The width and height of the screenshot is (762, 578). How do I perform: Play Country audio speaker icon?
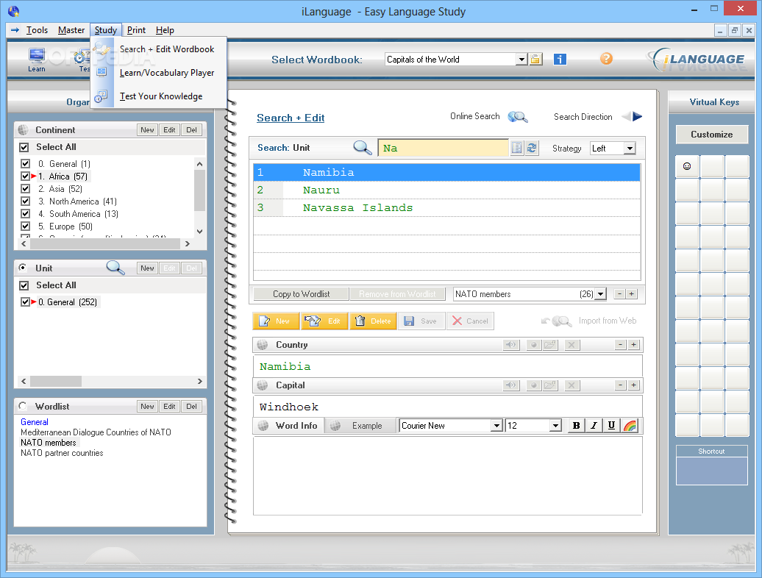[x=511, y=345]
